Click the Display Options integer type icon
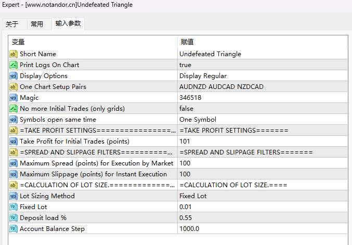This screenshot has width=352, height=245. tap(14, 76)
